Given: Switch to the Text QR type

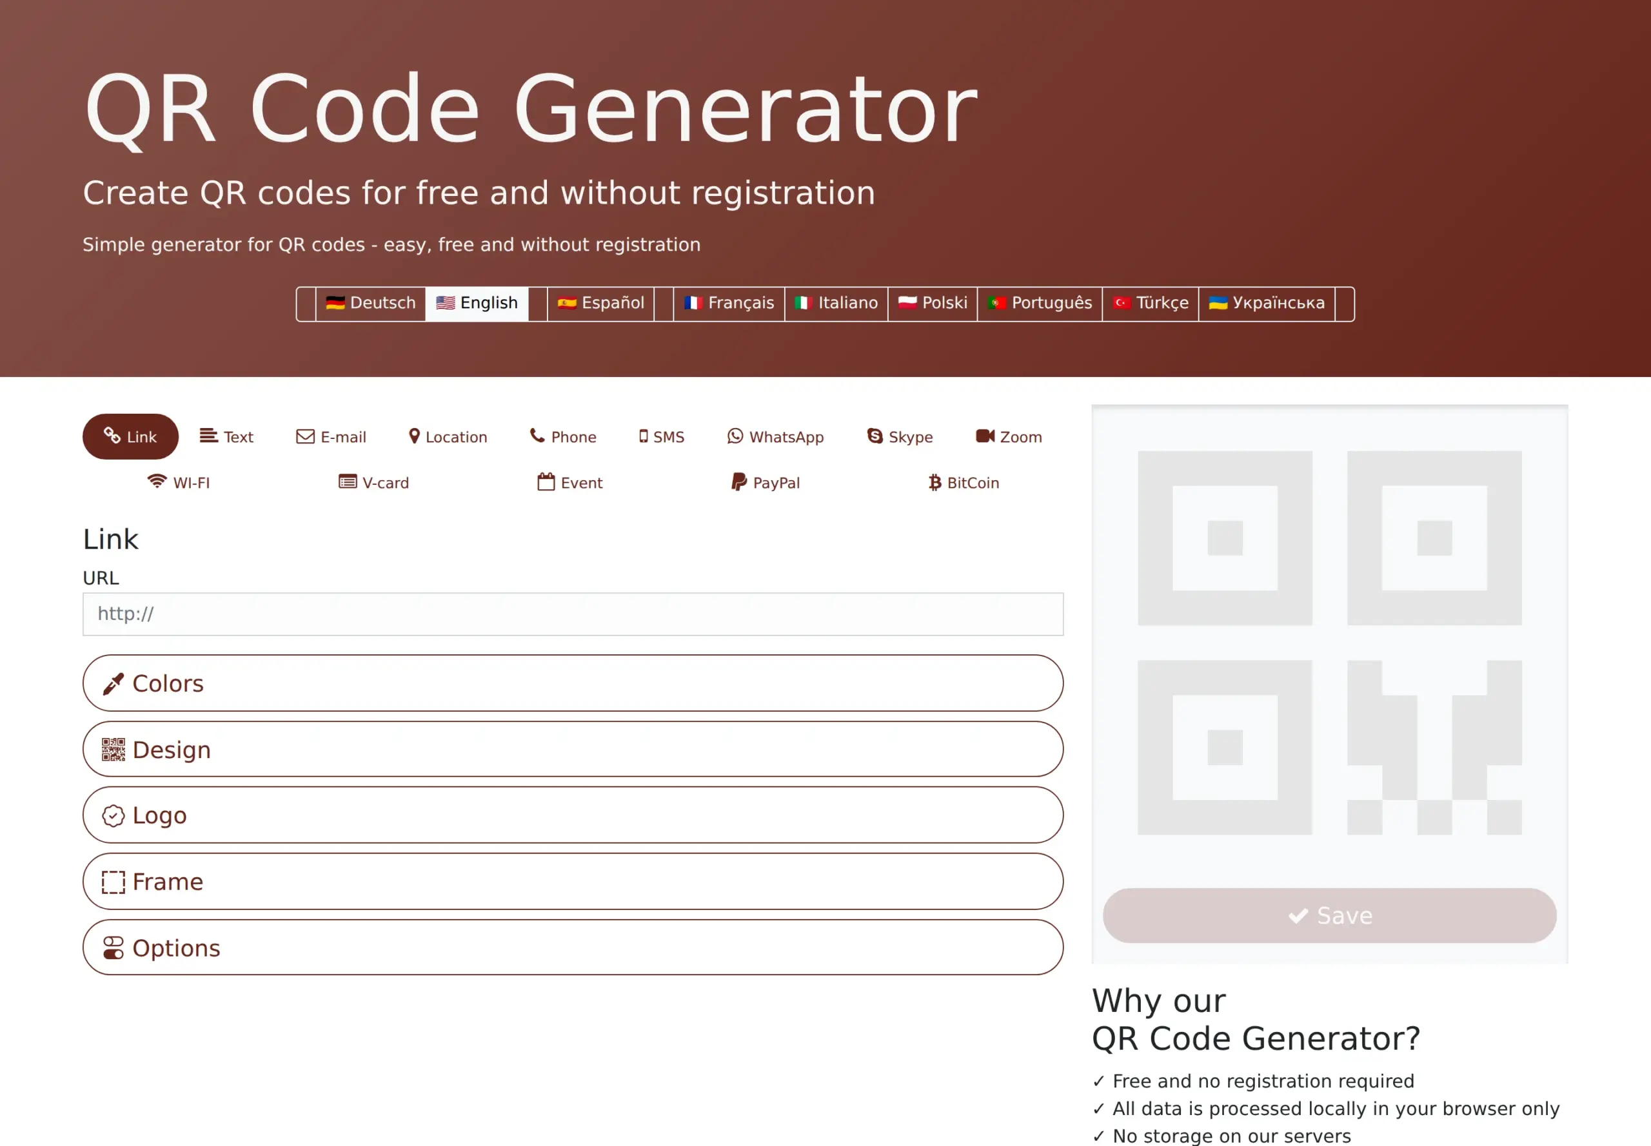Looking at the screenshot, I should 226,436.
